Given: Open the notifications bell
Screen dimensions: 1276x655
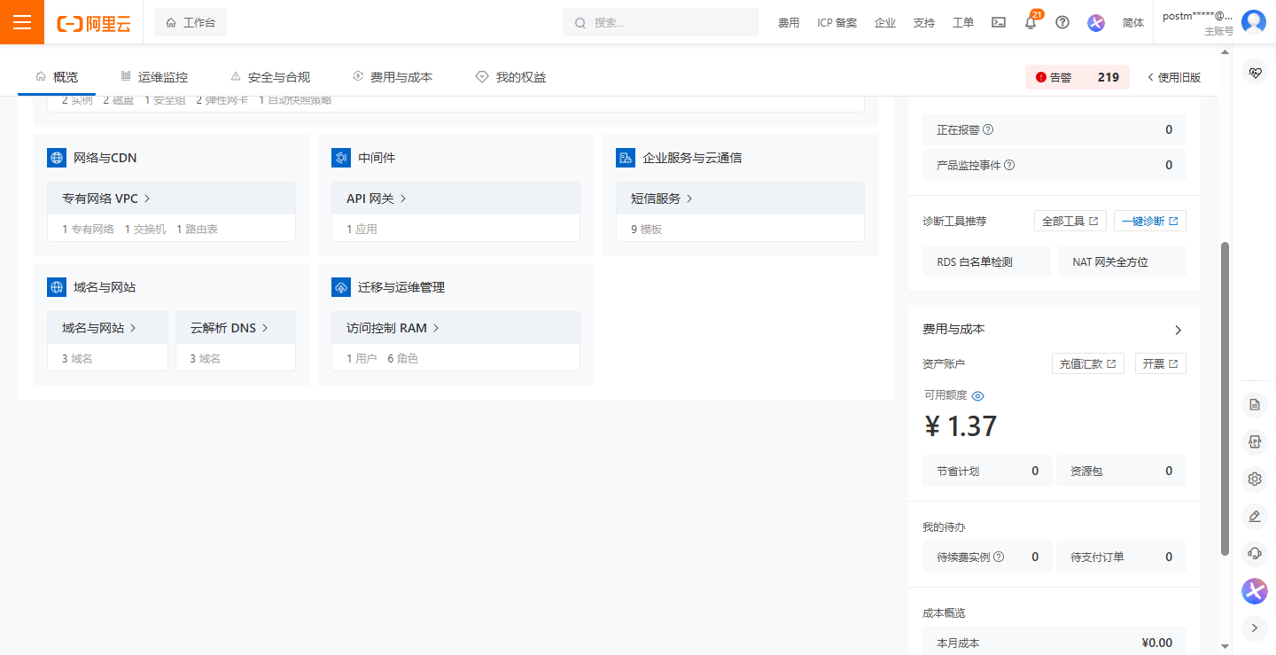Looking at the screenshot, I should tap(1031, 23).
